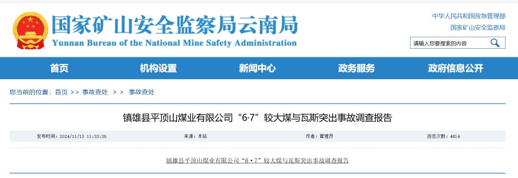Visit the 中华人民共和国应急管理部 link
Viewport: 518px width, 178px height.
point(469,16)
